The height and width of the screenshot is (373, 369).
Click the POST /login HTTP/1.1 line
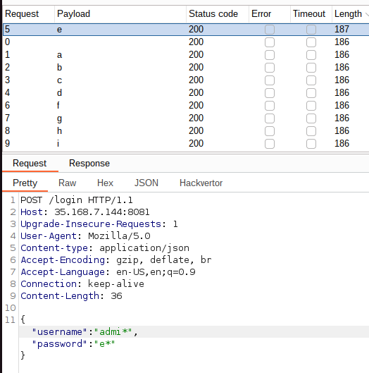point(77,200)
